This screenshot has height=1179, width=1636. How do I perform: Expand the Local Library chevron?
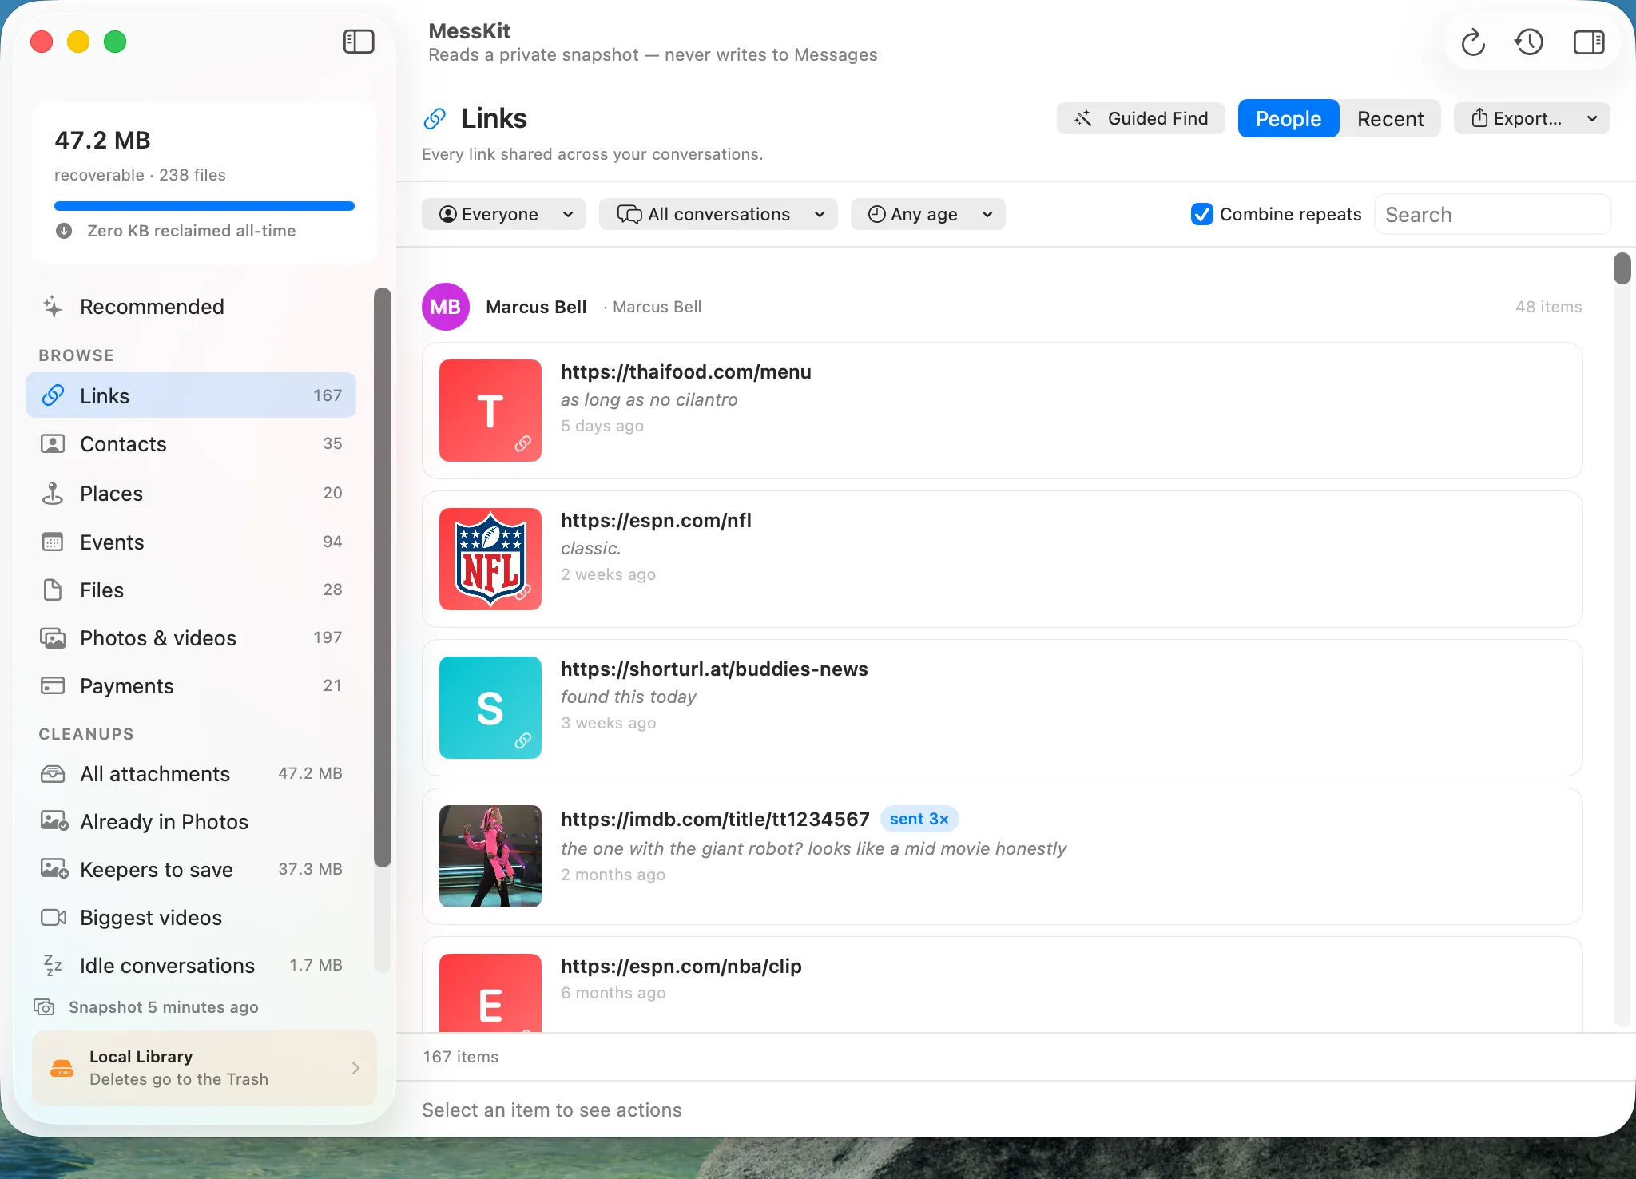click(355, 1068)
